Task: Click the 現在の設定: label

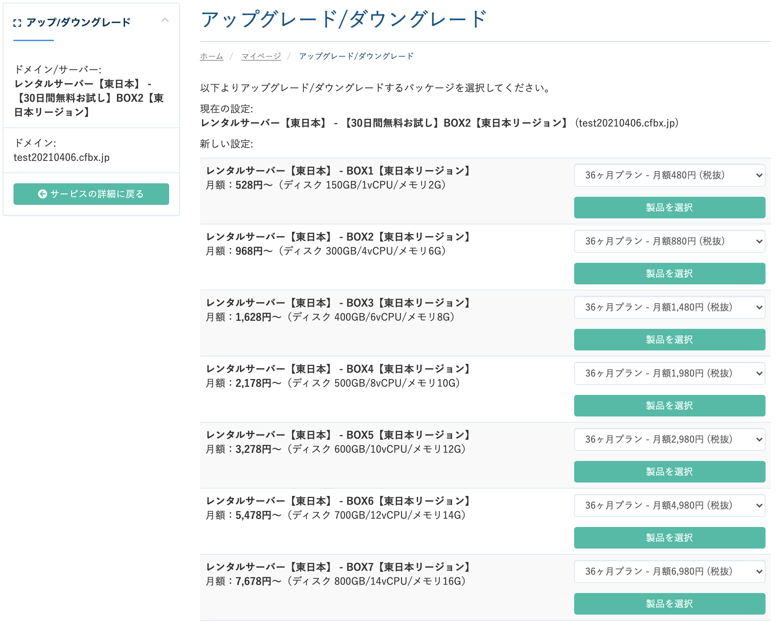Action: (226, 109)
